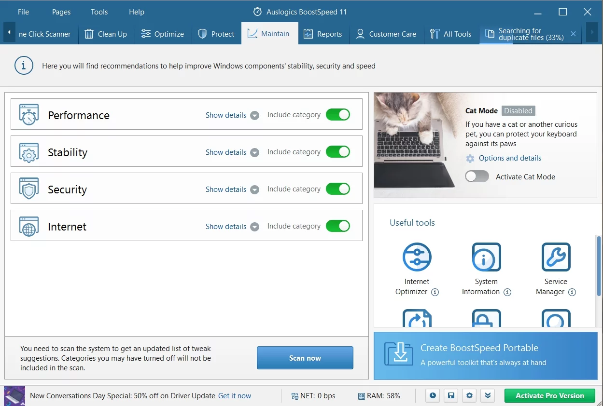This screenshot has width=603, height=406.
Task: Open settings gear in the status bar
Action: [x=469, y=395]
